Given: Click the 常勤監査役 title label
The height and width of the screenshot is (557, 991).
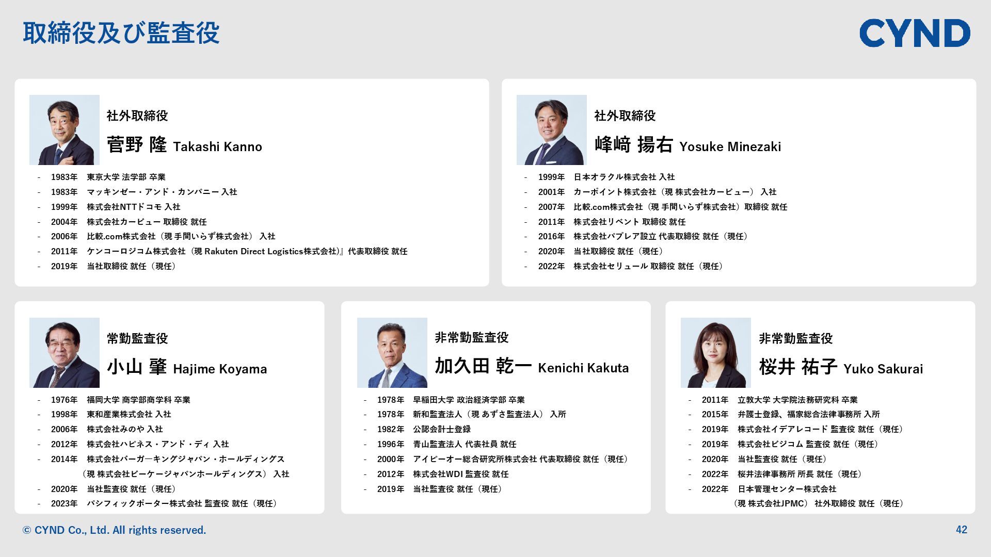Looking at the screenshot, I should pyautogui.click(x=137, y=338).
